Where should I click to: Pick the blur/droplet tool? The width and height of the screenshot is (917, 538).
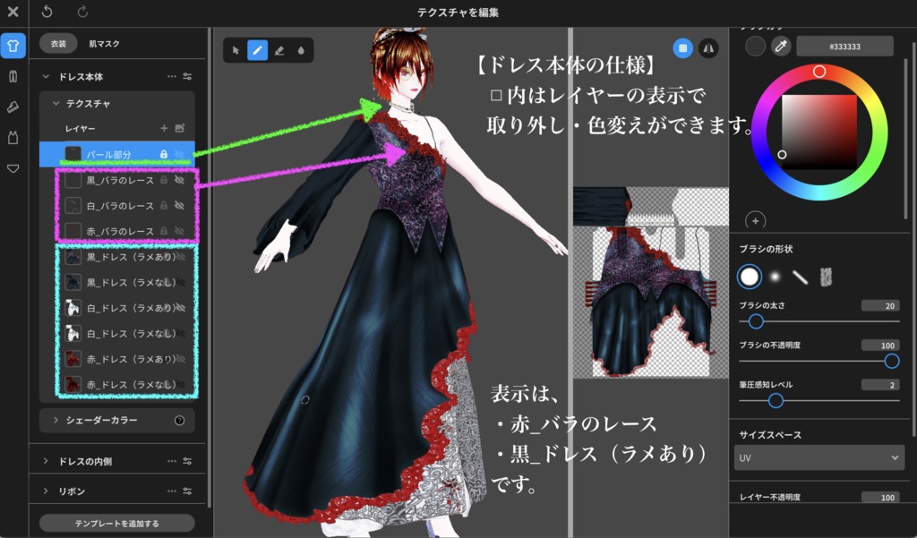pyautogui.click(x=303, y=49)
